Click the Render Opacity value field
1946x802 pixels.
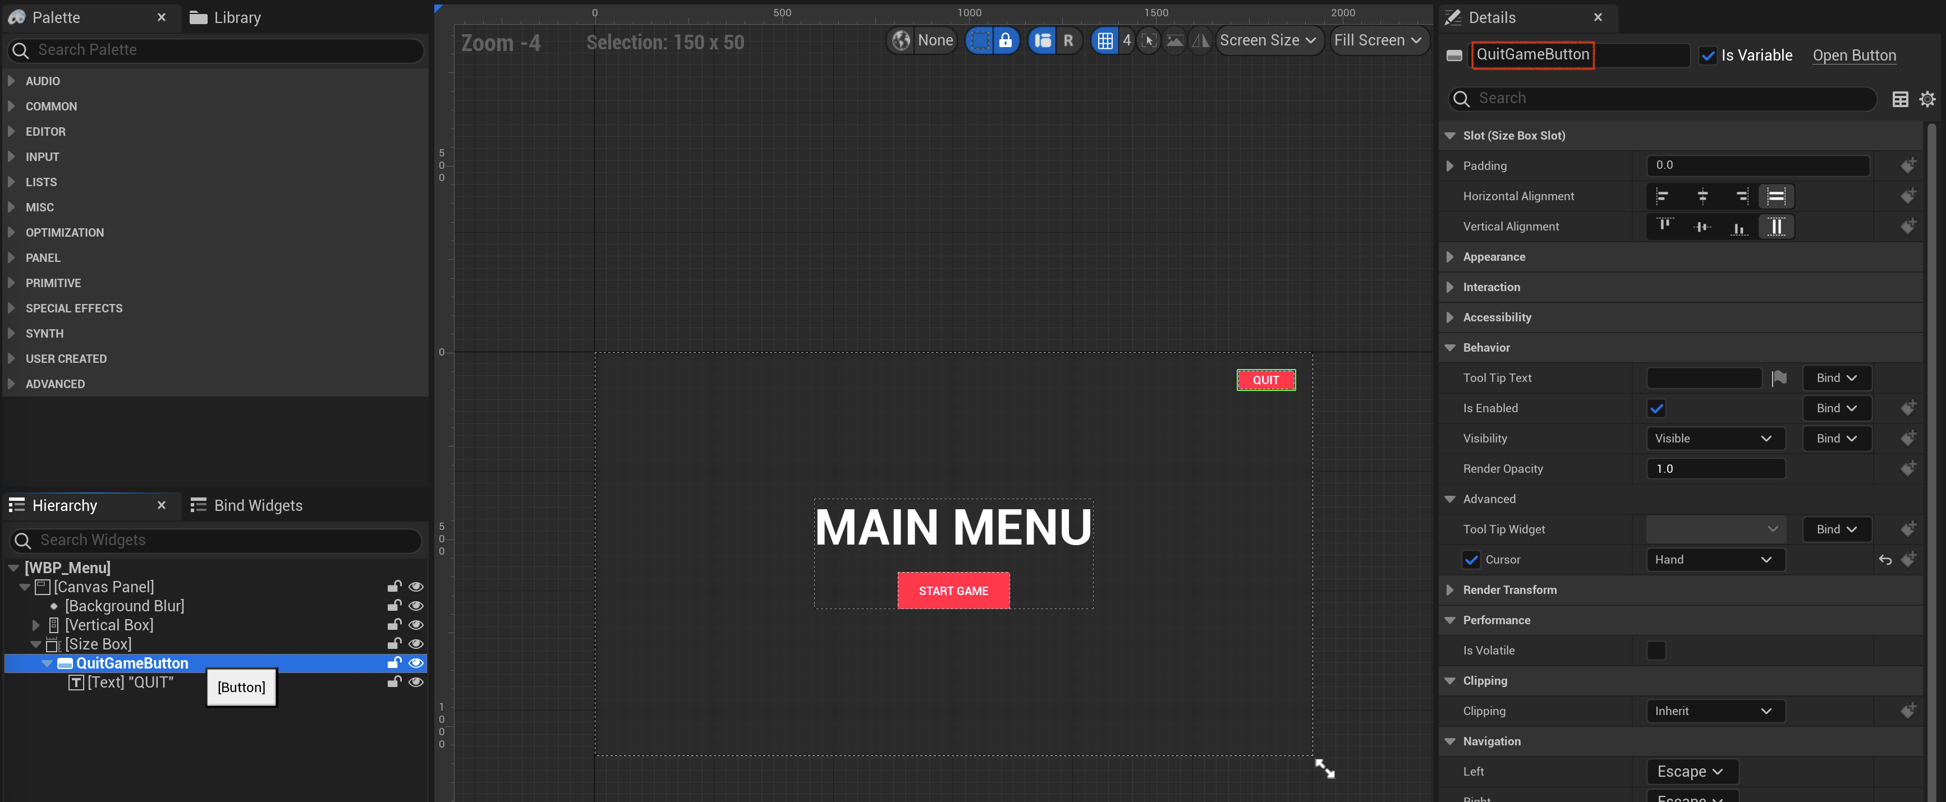(x=1715, y=469)
